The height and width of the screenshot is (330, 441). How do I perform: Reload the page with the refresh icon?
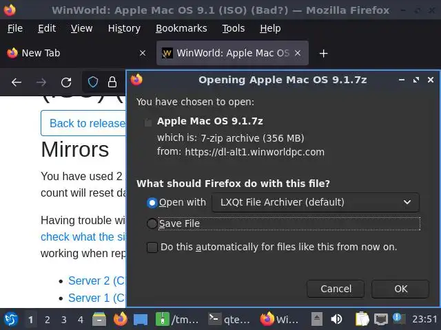(66, 82)
